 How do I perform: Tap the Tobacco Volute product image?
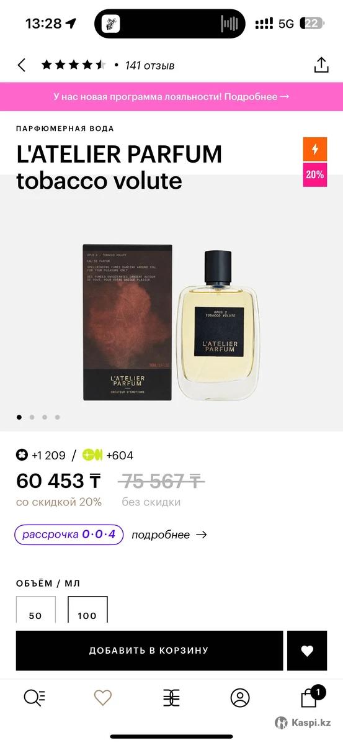171,323
